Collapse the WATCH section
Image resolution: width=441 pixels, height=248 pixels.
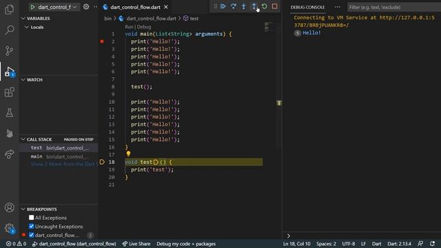tap(23, 80)
